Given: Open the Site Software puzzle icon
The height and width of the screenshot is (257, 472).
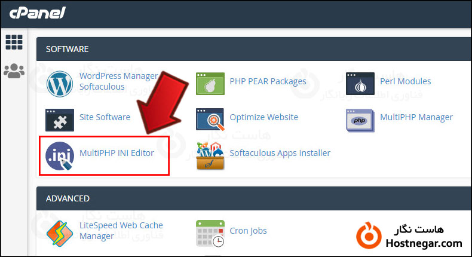Looking at the screenshot, I should click(x=59, y=120).
